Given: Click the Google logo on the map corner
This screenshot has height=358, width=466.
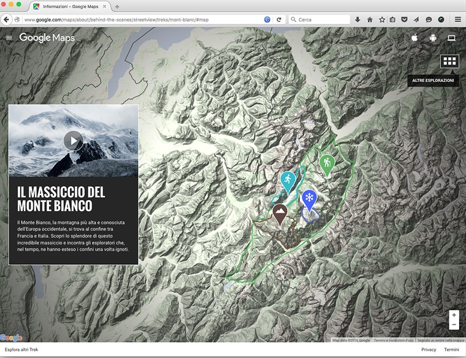Looking at the screenshot, I should click(x=11, y=338).
